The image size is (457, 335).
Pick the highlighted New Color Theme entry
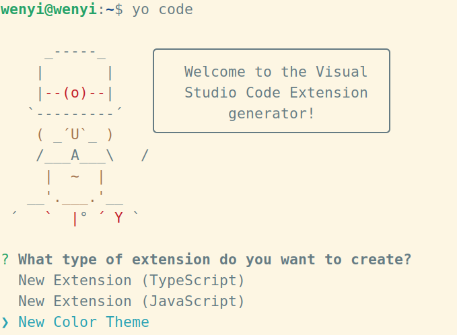tap(83, 322)
